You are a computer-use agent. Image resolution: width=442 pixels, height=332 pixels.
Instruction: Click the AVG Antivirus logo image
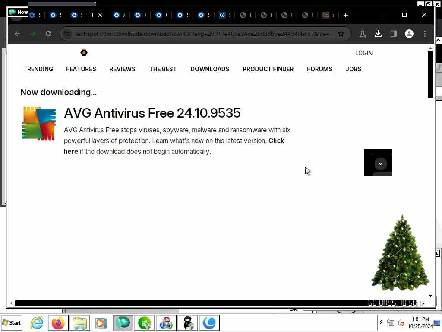[39, 124]
